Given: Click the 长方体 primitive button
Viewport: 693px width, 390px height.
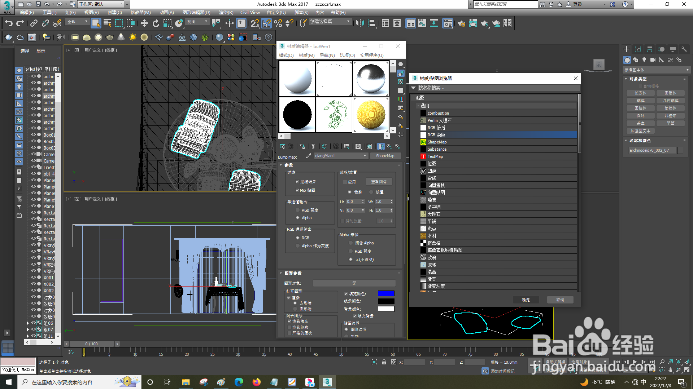Looking at the screenshot, I should pyautogui.click(x=641, y=93).
